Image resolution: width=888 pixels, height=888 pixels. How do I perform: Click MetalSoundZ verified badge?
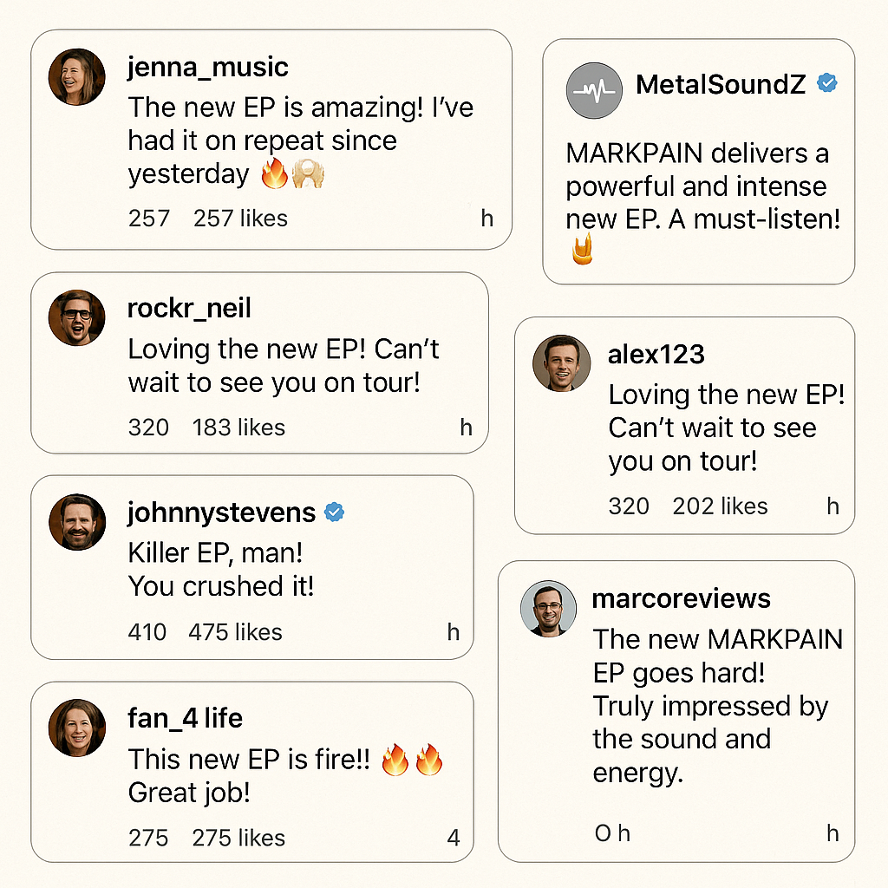point(828,83)
